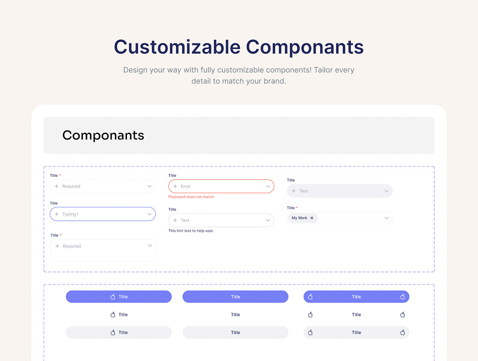Viewport: 478px width, 361px height.
Task: Click the right apple icon on the gray two-icon button
Action: [x=402, y=332]
